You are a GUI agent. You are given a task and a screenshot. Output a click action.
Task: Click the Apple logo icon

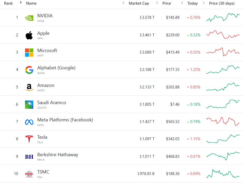tap(29, 35)
